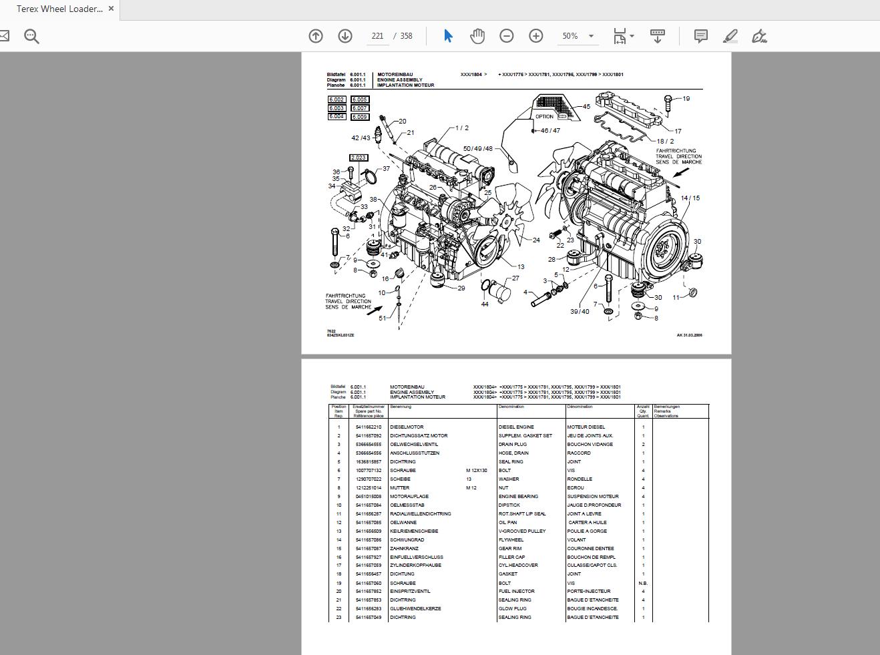Click the ZYLINDERKOPFHAUBE row name
The height and width of the screenshot is (655, 880).
(416, 566)
